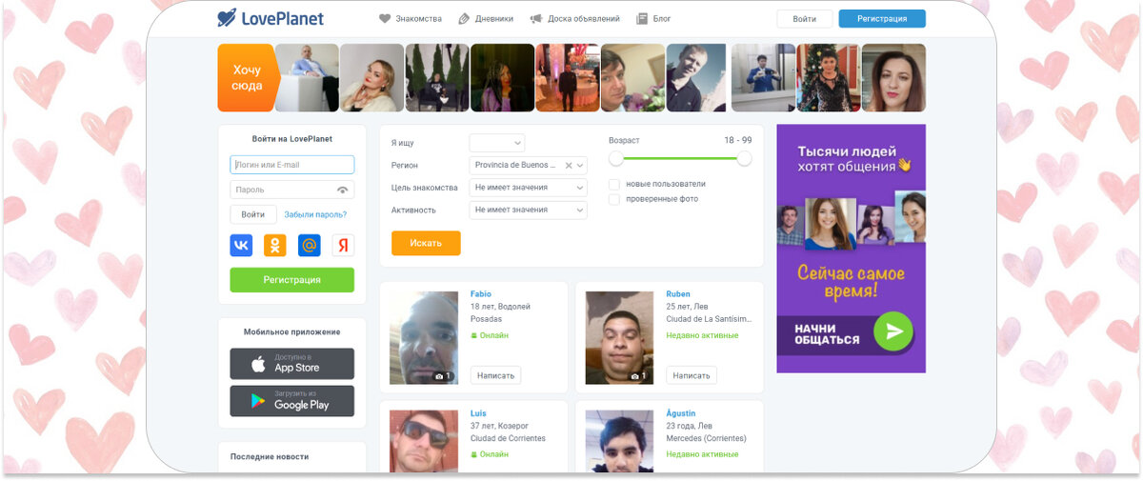This screenshot has height=481, width=1143.
Task: Click the last photo in the top strip
Action: (x=893, y=78)
